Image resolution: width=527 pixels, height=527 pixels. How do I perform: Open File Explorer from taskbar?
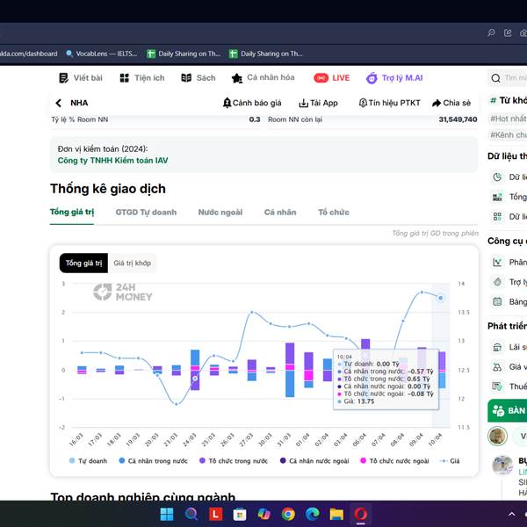click(x=336, y=514)
